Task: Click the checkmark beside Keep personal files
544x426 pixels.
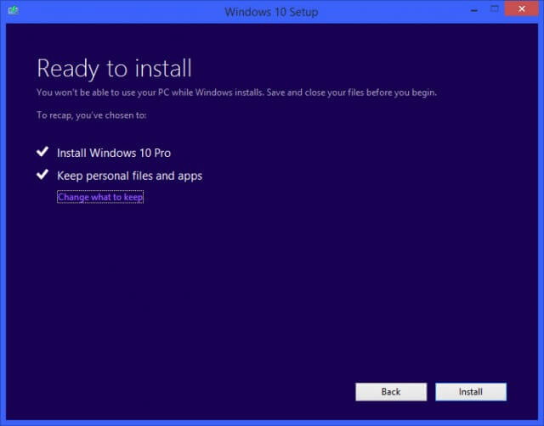Action: [x=42, y=175]
